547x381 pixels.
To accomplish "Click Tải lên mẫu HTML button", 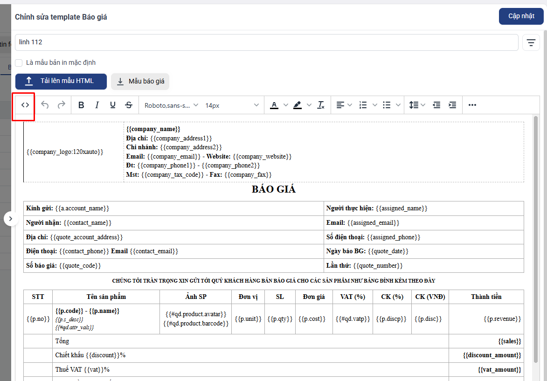I will pyautogui.click(x=61, y=81).
